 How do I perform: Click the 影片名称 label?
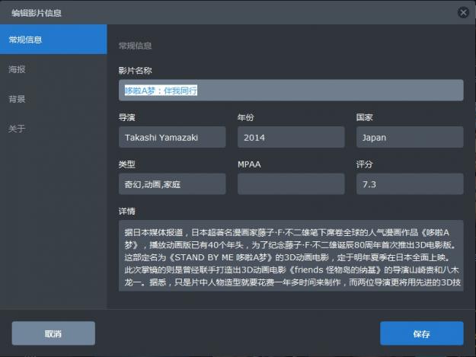click(135, 71)
